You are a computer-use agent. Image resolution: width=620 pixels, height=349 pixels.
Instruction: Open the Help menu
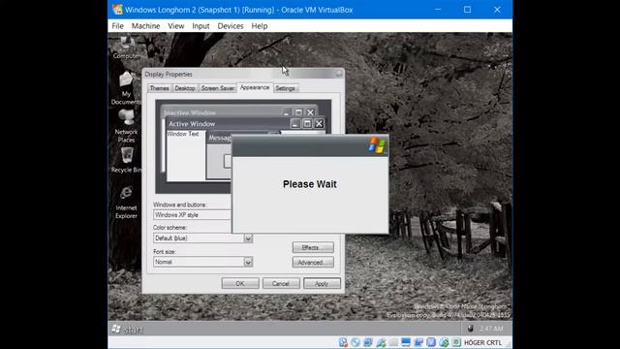(260, 26)
